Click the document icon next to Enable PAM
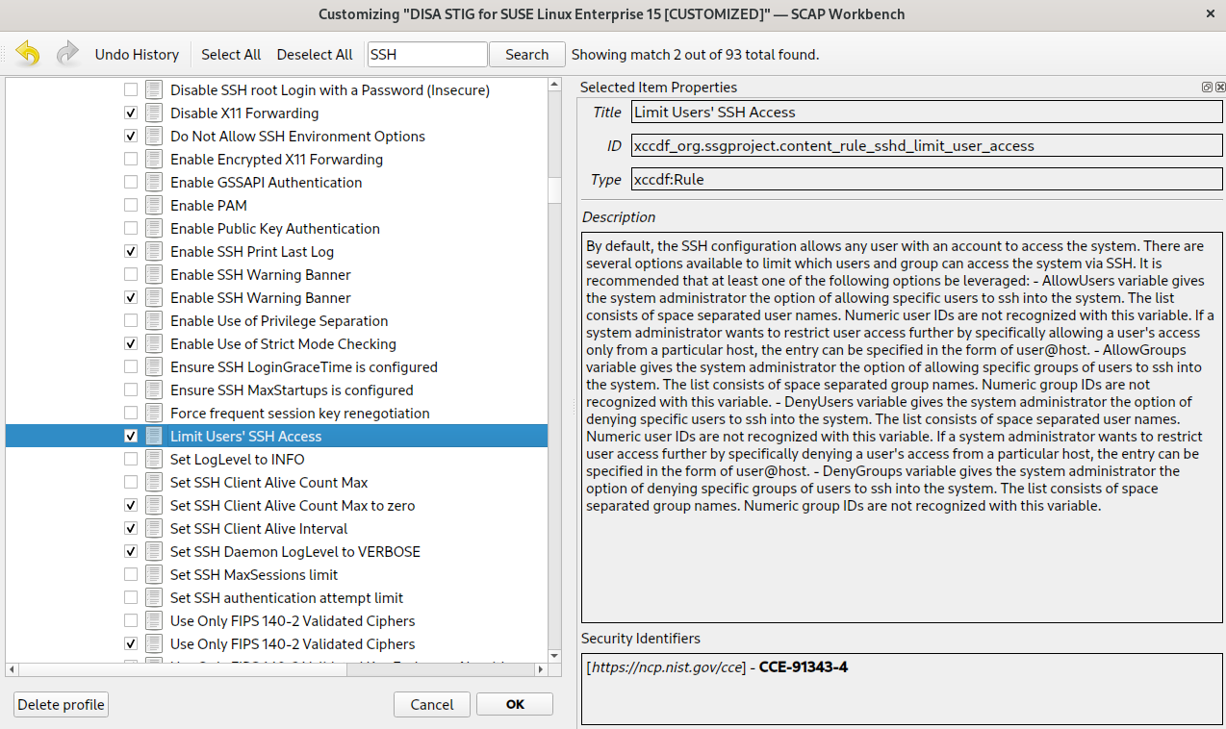 (154, 206)
